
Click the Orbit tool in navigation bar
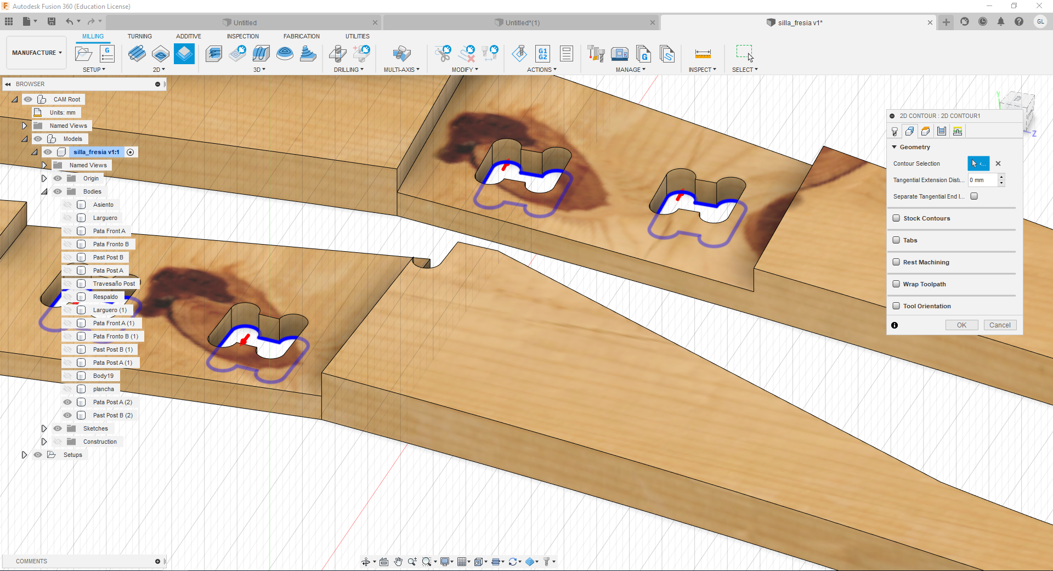point(366,562)
